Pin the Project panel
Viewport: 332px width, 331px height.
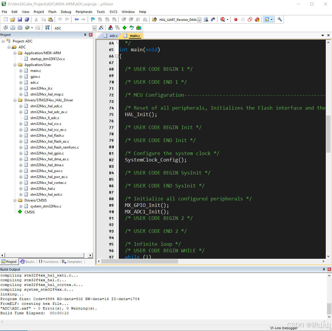pyautogui.click(x=85, y=35)
